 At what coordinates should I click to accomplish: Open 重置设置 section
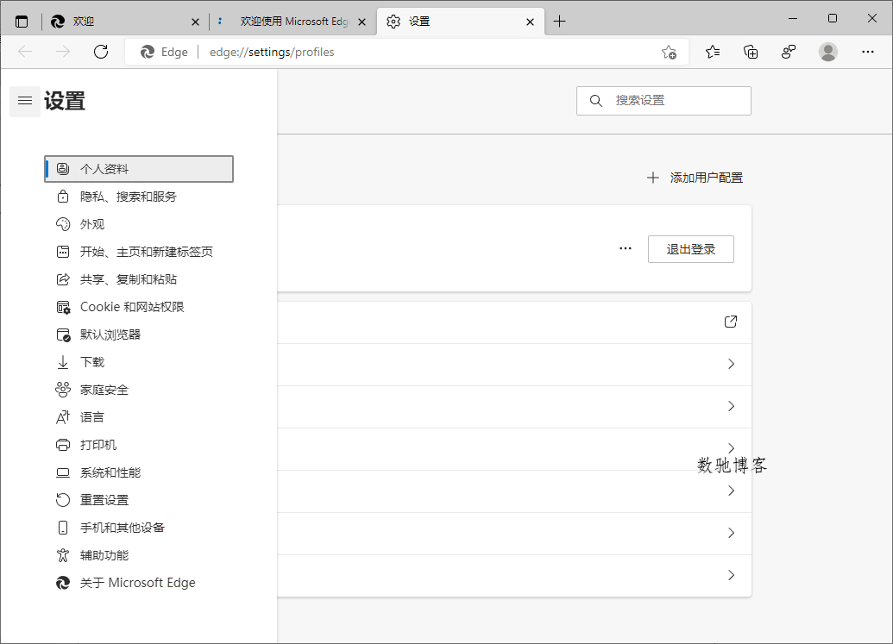139,500
